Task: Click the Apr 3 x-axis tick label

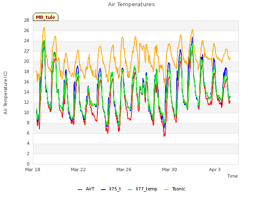Action: coord(215,170)
